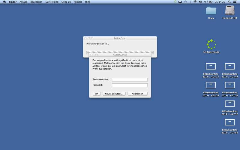Click the Passwort: label
Screen dimensions: 240x150
point(98,85)
